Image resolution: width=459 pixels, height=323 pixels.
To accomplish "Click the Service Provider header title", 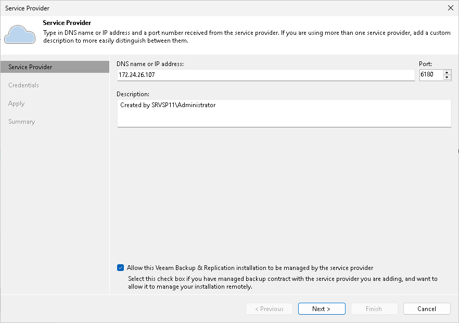I will pos(67,23).
